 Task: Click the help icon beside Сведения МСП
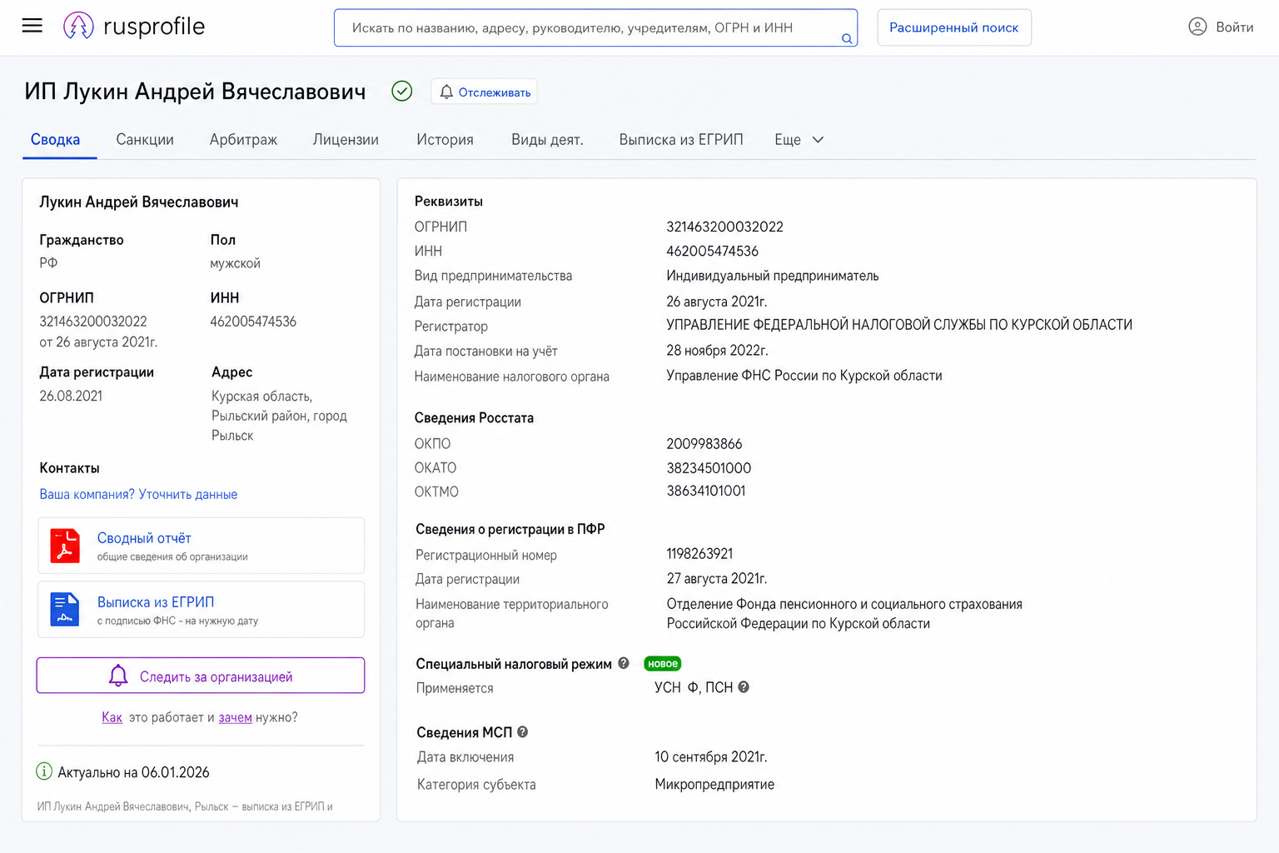click(x=523, y=731)
